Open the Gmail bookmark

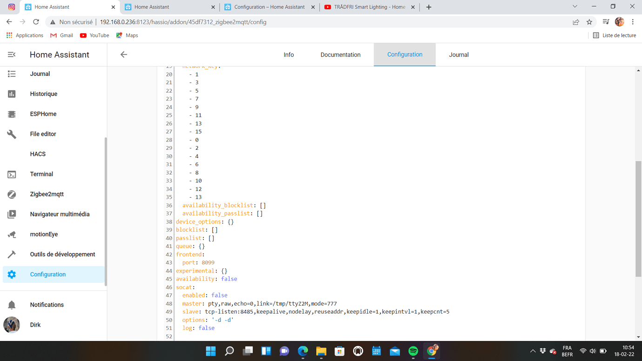pos(61,35)
